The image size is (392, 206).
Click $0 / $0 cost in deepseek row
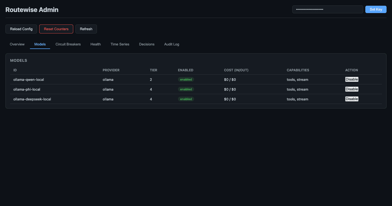[x=230, y=99]
